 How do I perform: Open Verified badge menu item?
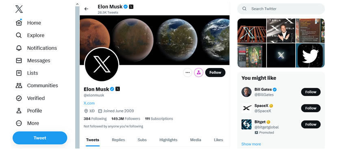click(x=19, y=98)
